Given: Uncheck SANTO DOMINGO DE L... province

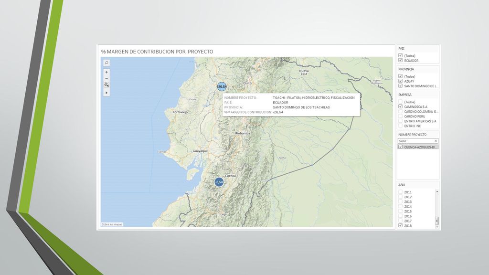Looking at the screenshot, I should point(401,86).
